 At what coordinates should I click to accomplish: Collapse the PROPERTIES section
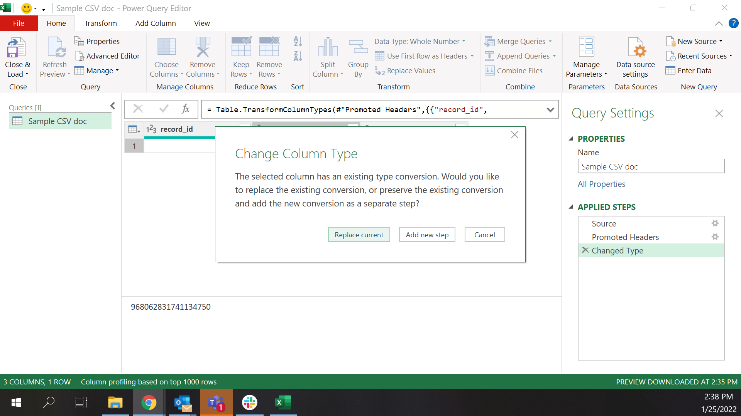[571, 139]
